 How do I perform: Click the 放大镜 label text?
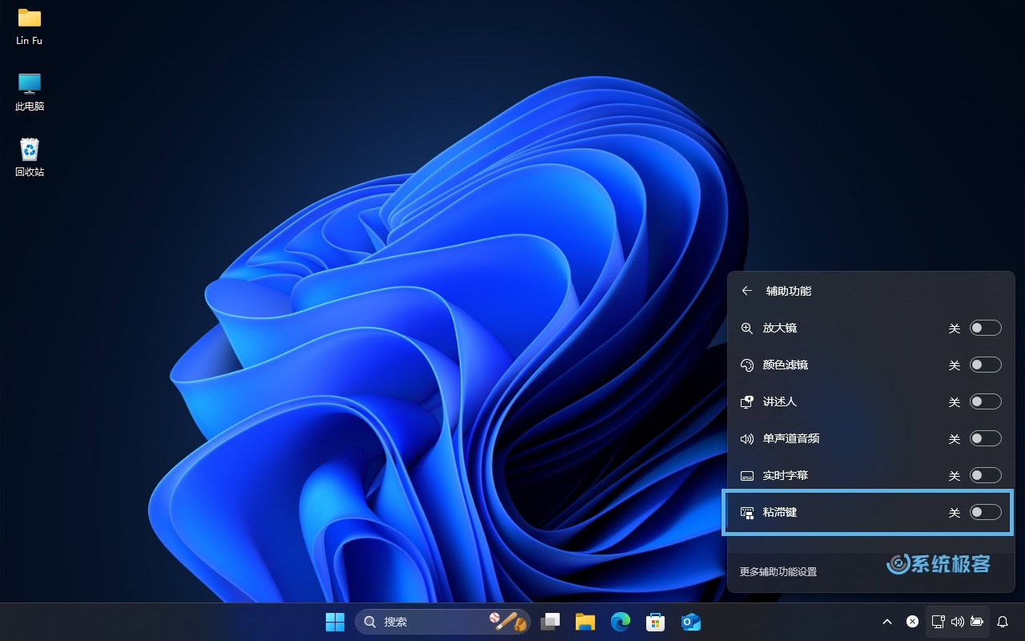click(x=780, y=328)
